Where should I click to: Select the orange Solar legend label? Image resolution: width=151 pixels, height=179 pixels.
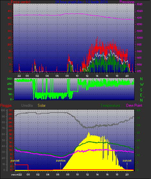(x=42, y=105)
